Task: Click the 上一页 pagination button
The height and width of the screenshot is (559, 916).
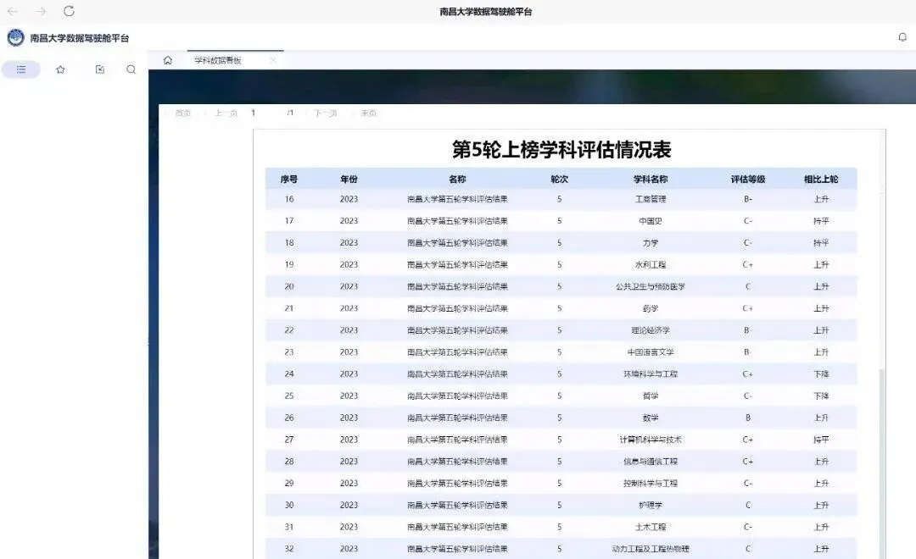Action: 226,113
